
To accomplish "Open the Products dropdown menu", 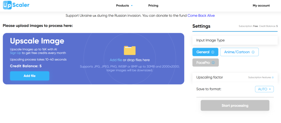I will pos(124,6).
